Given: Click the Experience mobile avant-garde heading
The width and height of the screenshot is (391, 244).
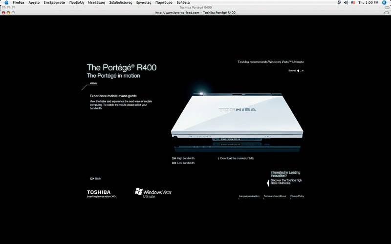Looking at the screenshot, I should tap(113, 96).
